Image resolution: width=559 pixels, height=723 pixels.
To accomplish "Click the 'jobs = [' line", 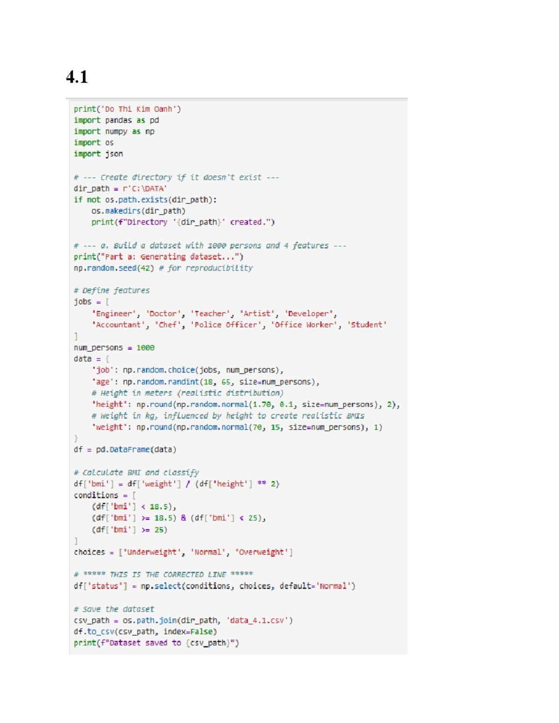I will 91,302.
